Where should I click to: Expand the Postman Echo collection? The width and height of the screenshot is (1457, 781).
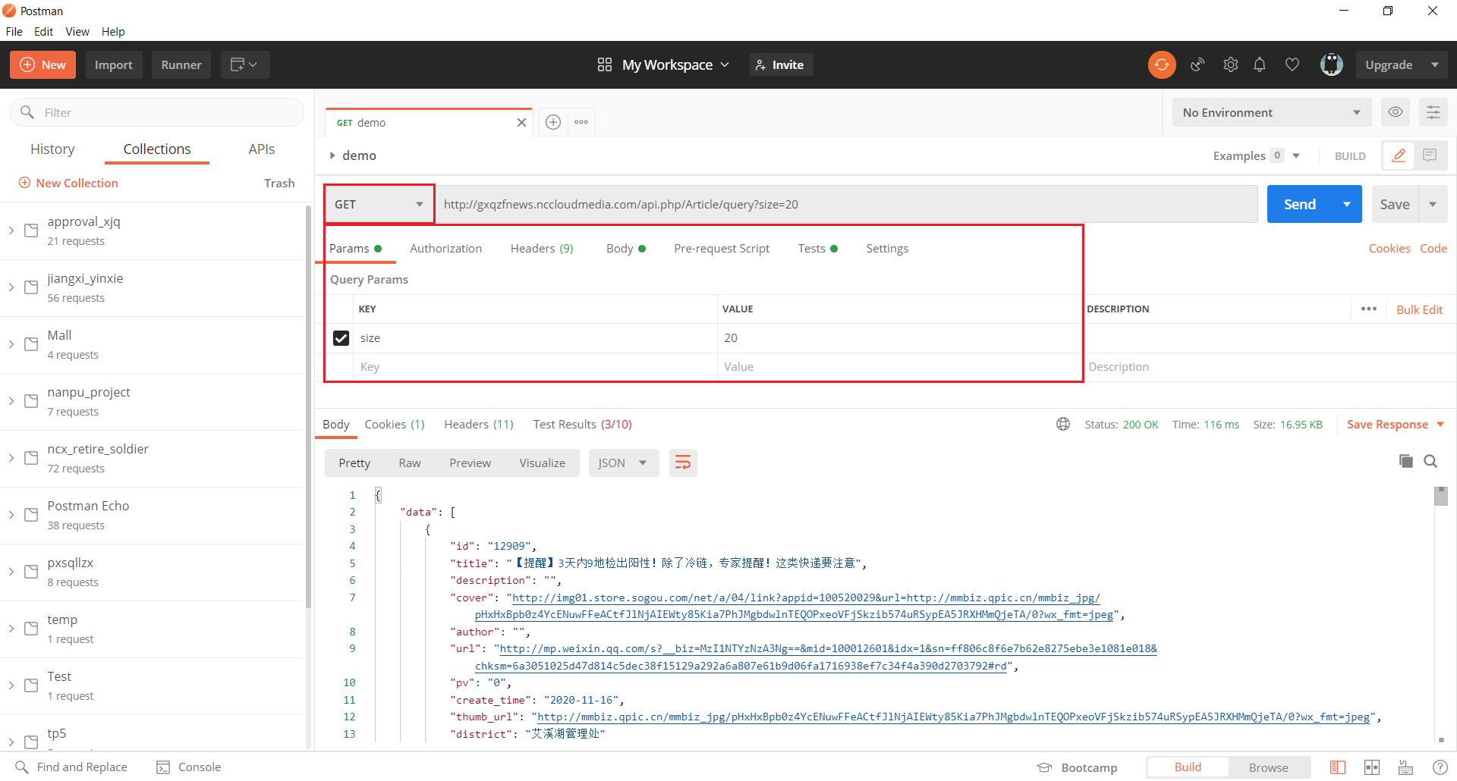pos(11,515)
